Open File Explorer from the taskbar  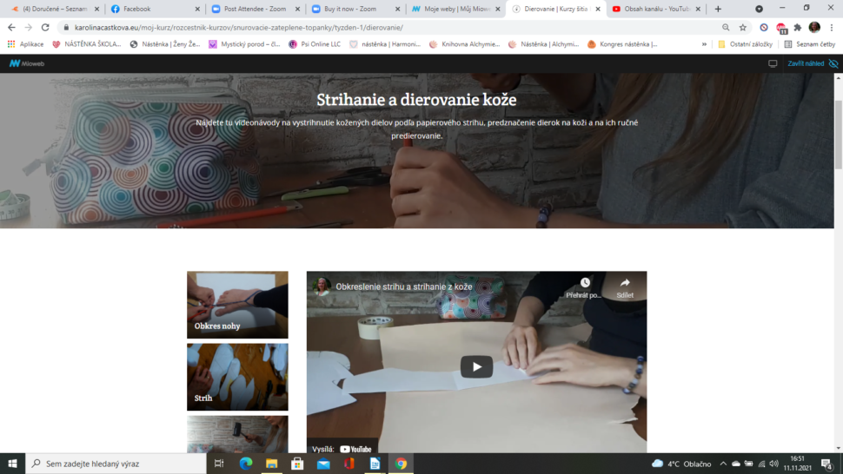[x=271, y=464]
